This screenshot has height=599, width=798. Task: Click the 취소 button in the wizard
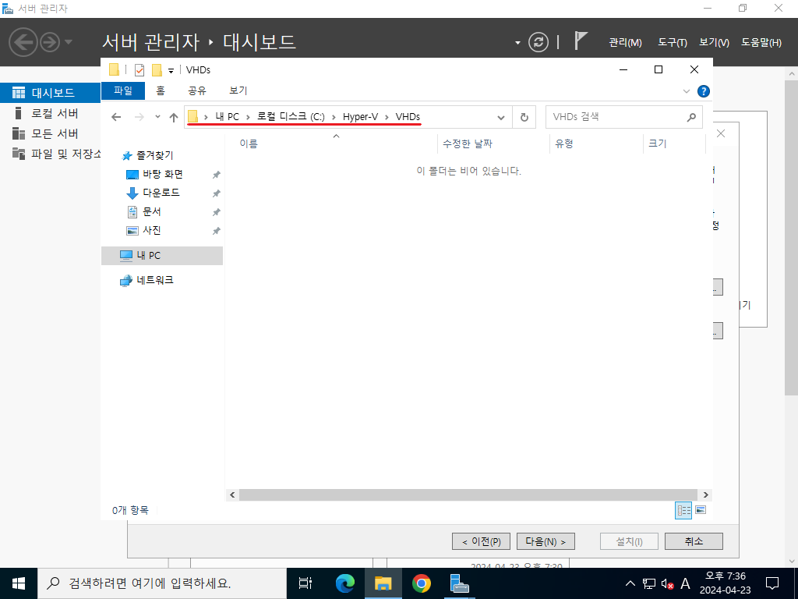click(x=694, y=541)
